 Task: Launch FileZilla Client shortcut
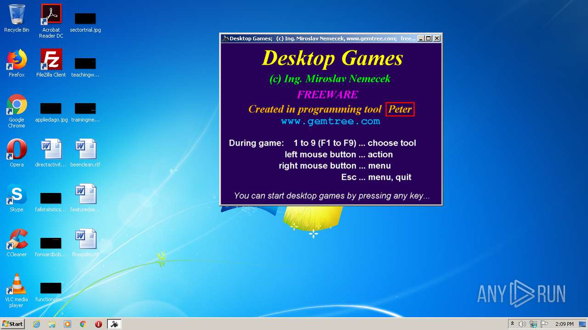51,63
